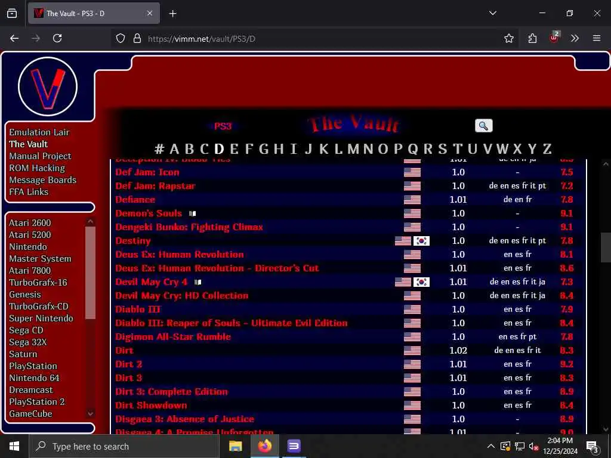Open File Explorer from the taskbar
The width and height of the screenshot is (611, 458).
pos(235,446)
